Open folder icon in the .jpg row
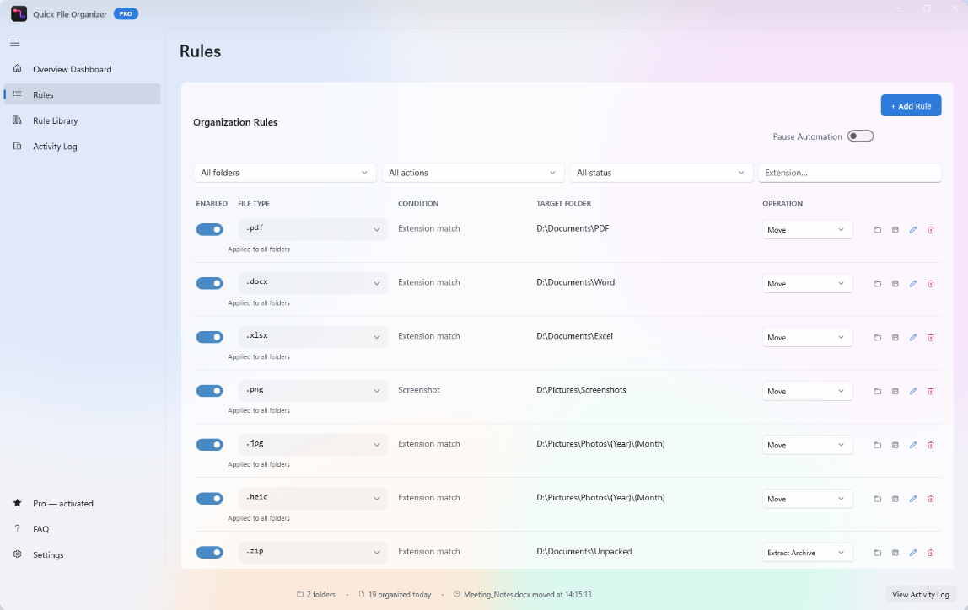 (877, 445)
